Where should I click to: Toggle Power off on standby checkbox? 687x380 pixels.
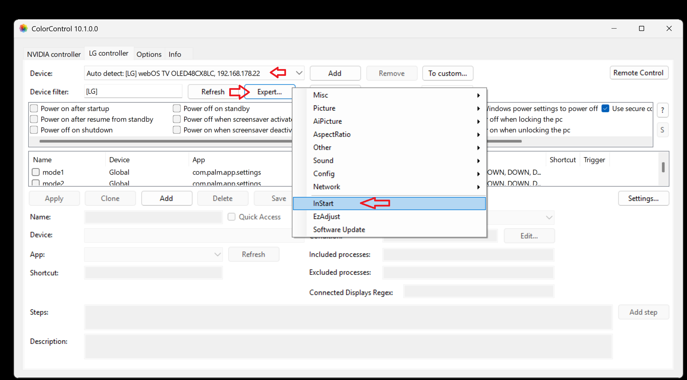(177, 108)
